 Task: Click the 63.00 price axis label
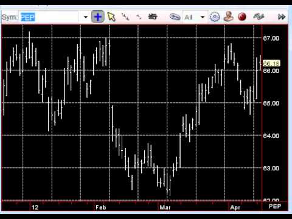click(x=271, y=169)
